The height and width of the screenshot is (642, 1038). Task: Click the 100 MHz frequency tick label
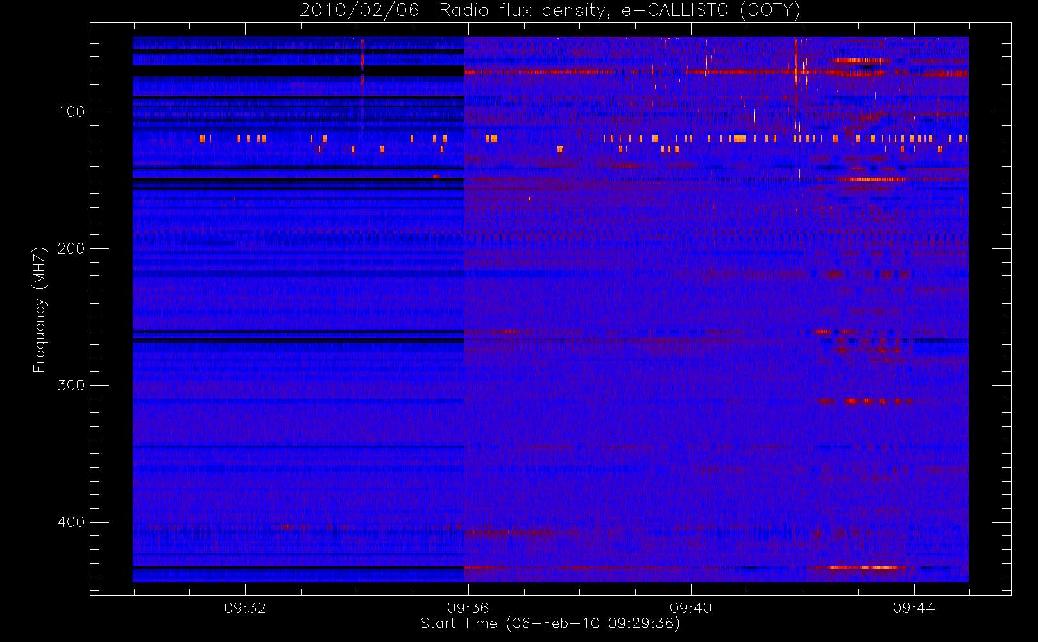coord(71,112)
